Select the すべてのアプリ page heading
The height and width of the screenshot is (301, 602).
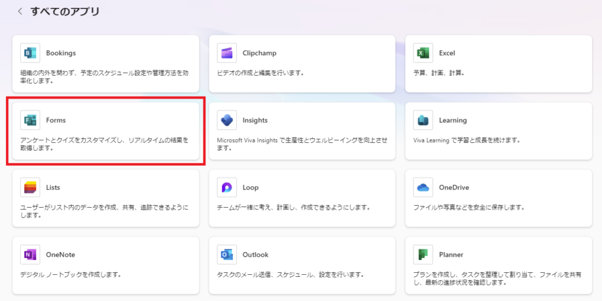point(65,12)
